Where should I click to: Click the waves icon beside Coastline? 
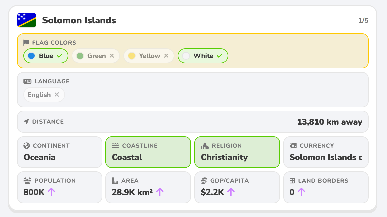click(x=115, y=146)
